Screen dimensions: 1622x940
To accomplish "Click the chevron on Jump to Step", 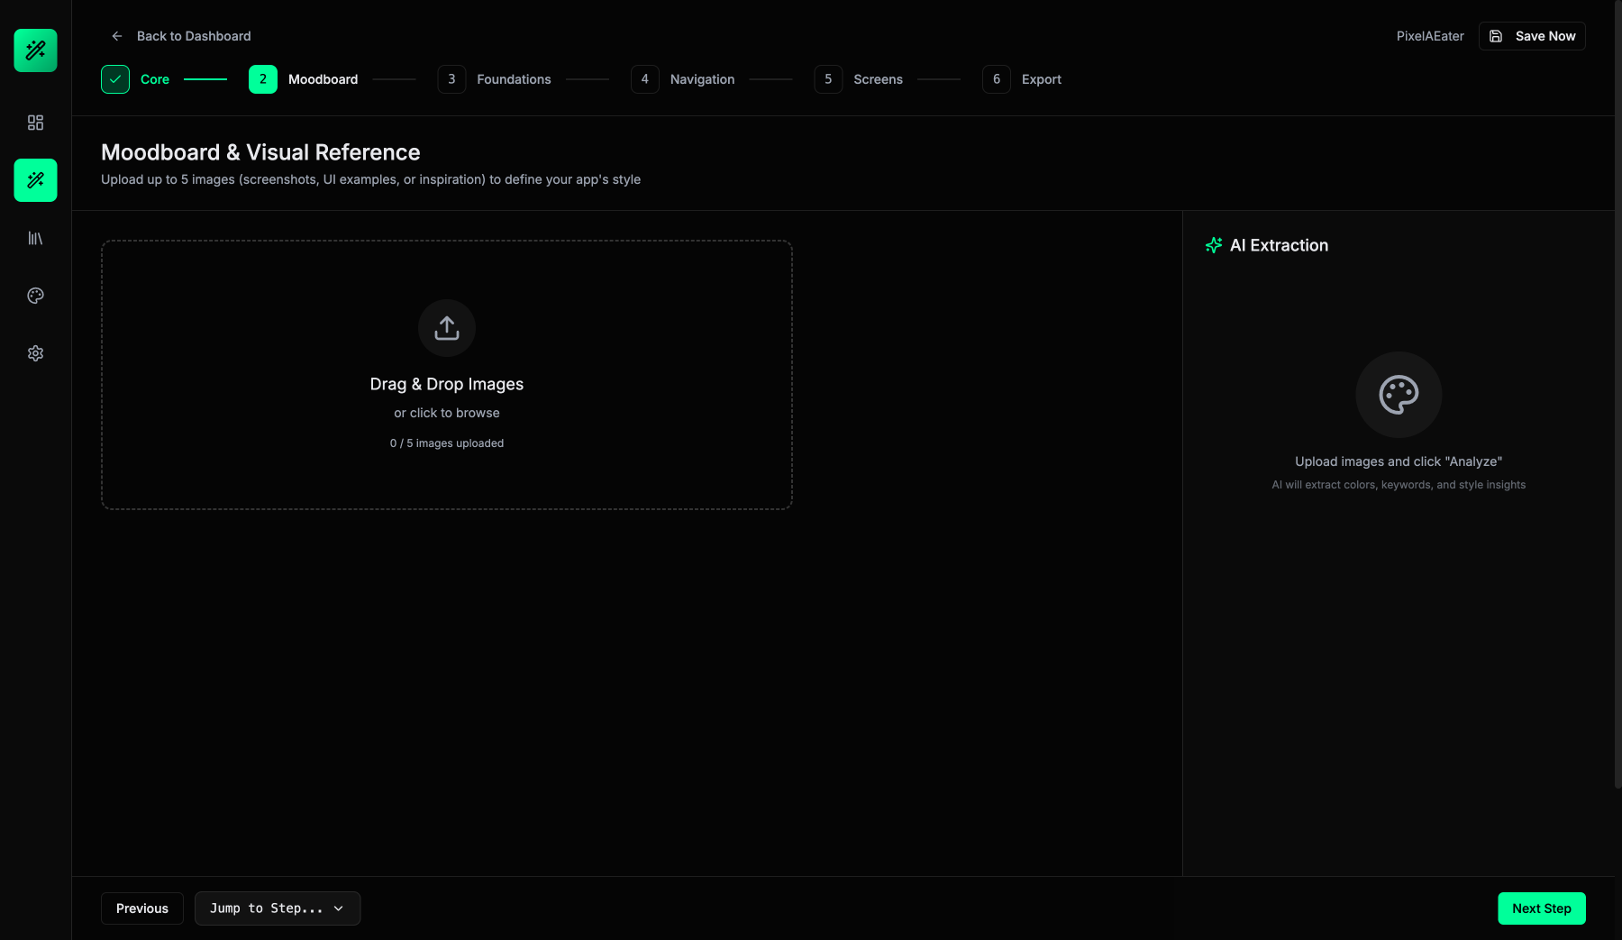I will [x=339, y=908].
